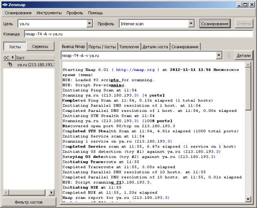Image resolution: width=257 pixels, height=208 pixels.
Task: Click the Zenmap eye icon in title bar
Action: pyautogui.click(x=5, y=5)
